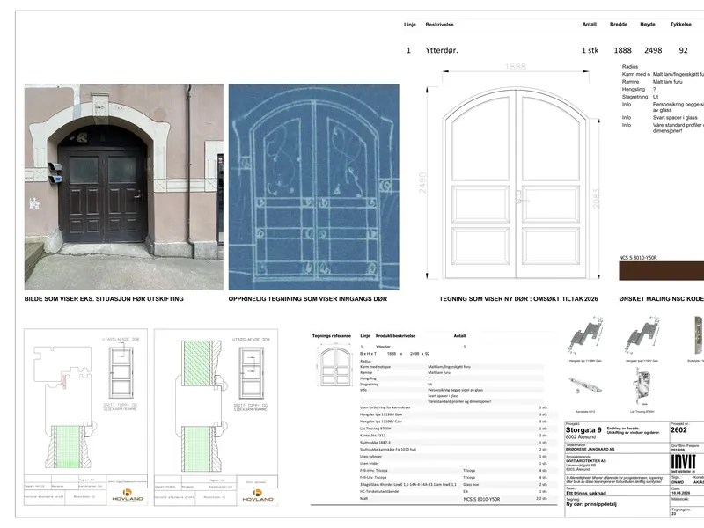This screenshot has height=528, width=704.
Task: Click the 'Bredde' column header
Action: pyautogui.click(x=619, y=25)
